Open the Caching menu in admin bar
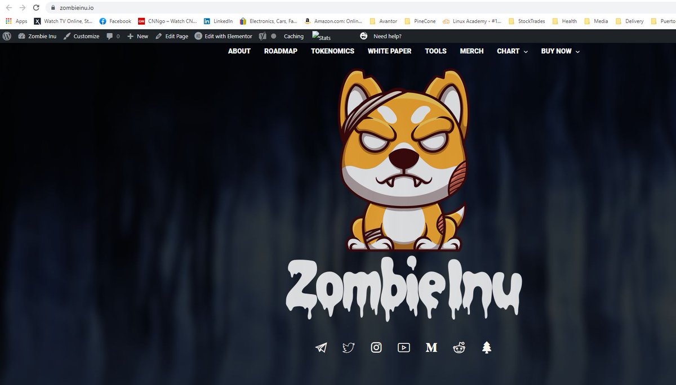The image size is (676, 385). point(293,36)
